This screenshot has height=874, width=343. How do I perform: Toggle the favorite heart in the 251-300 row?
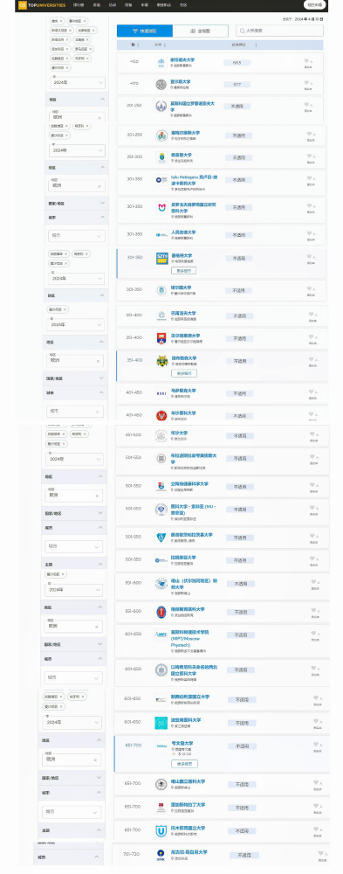click(310, 156)
